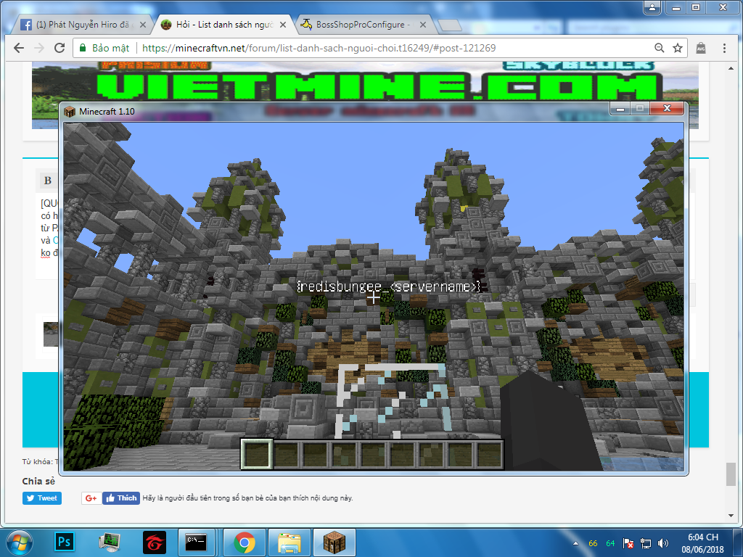Switch to Chrome in the taskbar
Screen dimensions: 743x557
pos(244,542)
